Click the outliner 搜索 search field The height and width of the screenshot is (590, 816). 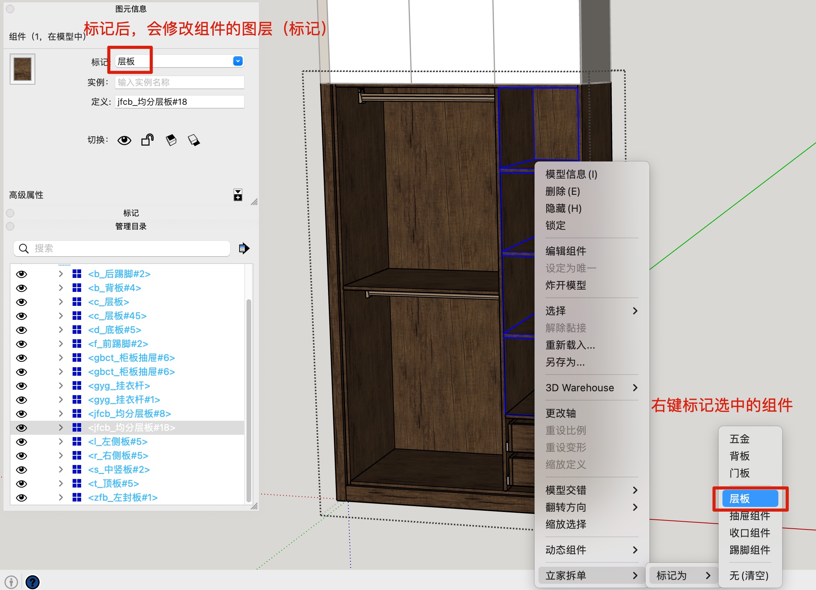click(x=122, y=248)
